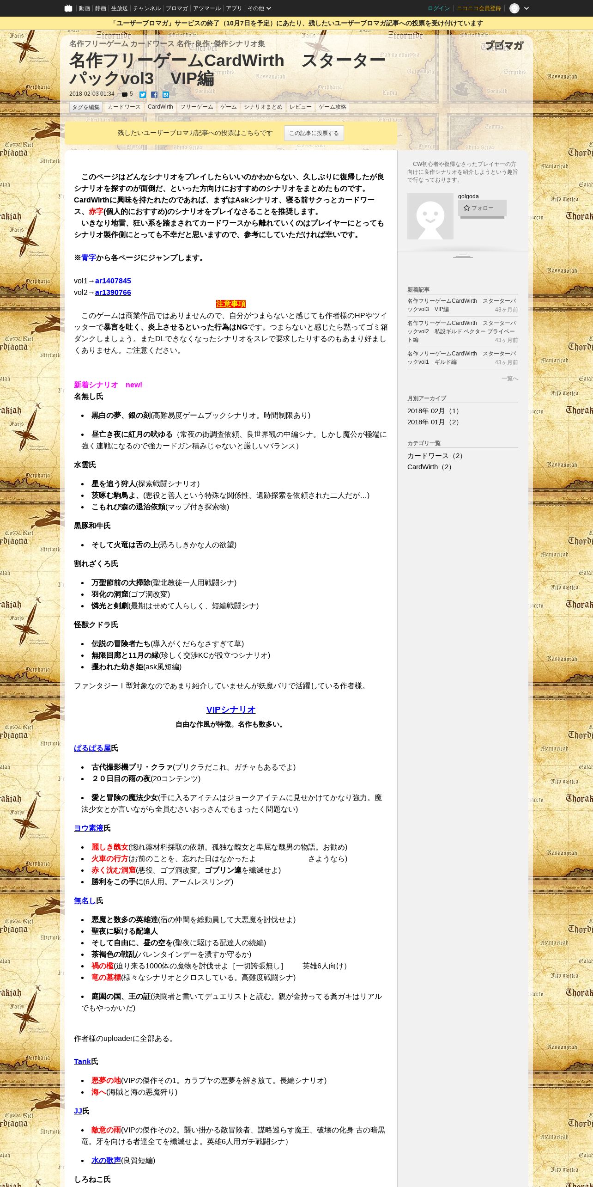Open 水の歌声 scenario link
Screen dimensions: 593x1187
point(106,1160)
